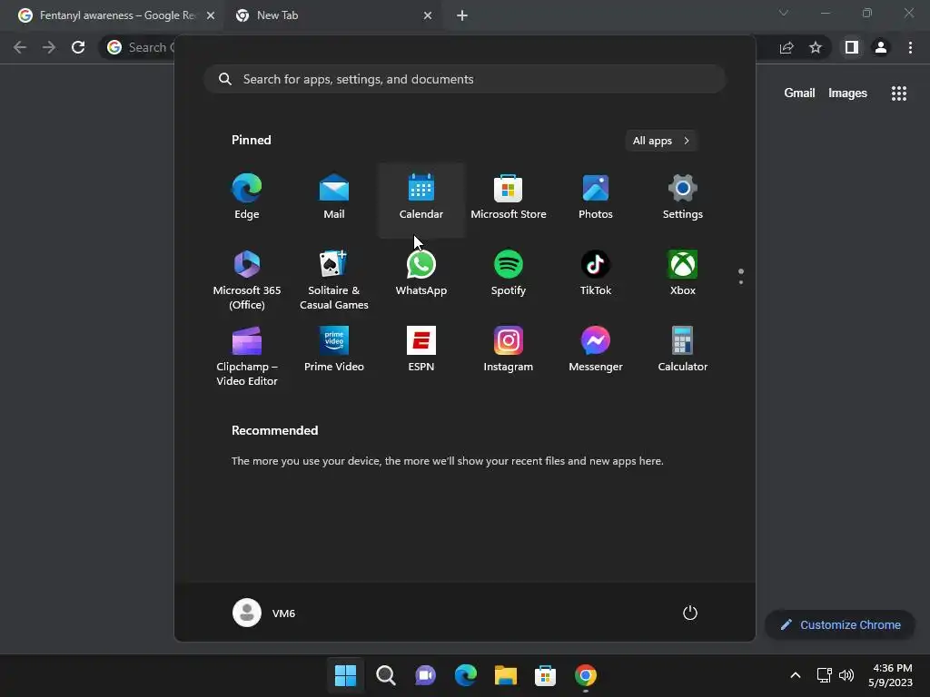The height and width of the screenshot is (697, 930).
Task: Toggle Chrome's side panel
Action: (x=852, y=47)
